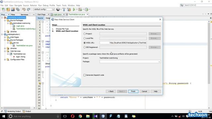This screenshot has height=119, width=212.
Task: Click the Profile Project toolbar icon
Action: [86, 10]
